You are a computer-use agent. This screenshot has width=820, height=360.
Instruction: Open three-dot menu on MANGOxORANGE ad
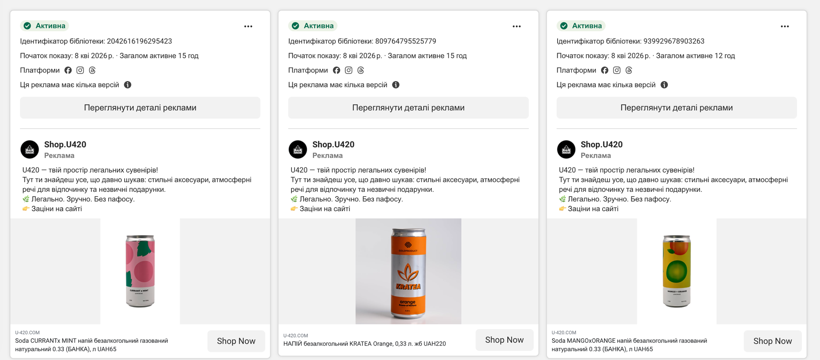pos(784,26)
